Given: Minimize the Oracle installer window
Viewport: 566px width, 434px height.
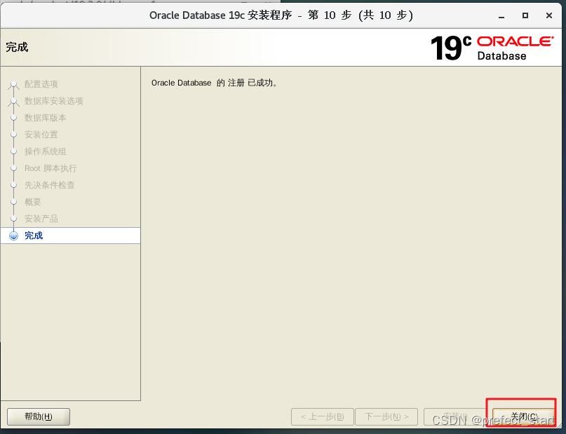Looking at the screenshot, I should click(x=501, y=16).
